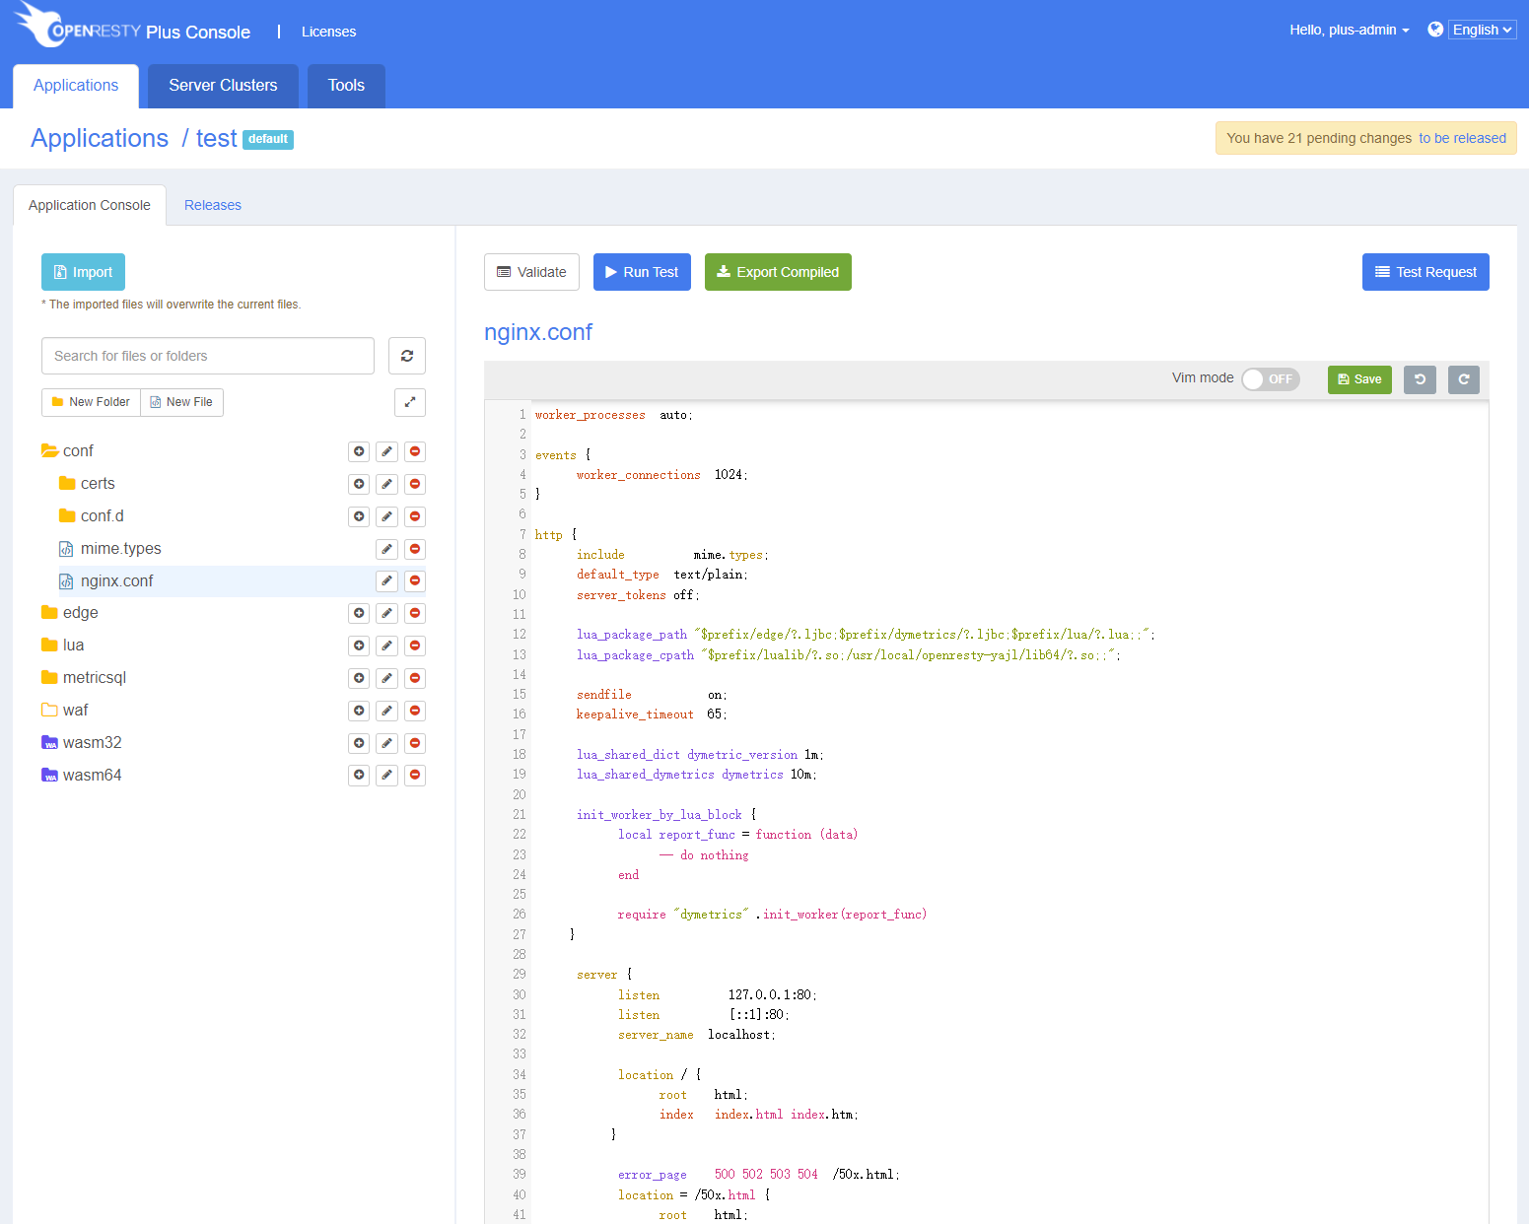This screenshot has width=1529, height=1224.
Task: Toggle Vim mode switch on
Action: 1271,379
